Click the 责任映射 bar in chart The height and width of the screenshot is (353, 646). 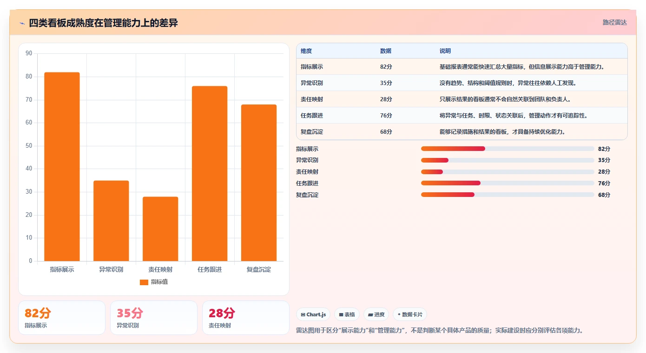click(160, 229)
